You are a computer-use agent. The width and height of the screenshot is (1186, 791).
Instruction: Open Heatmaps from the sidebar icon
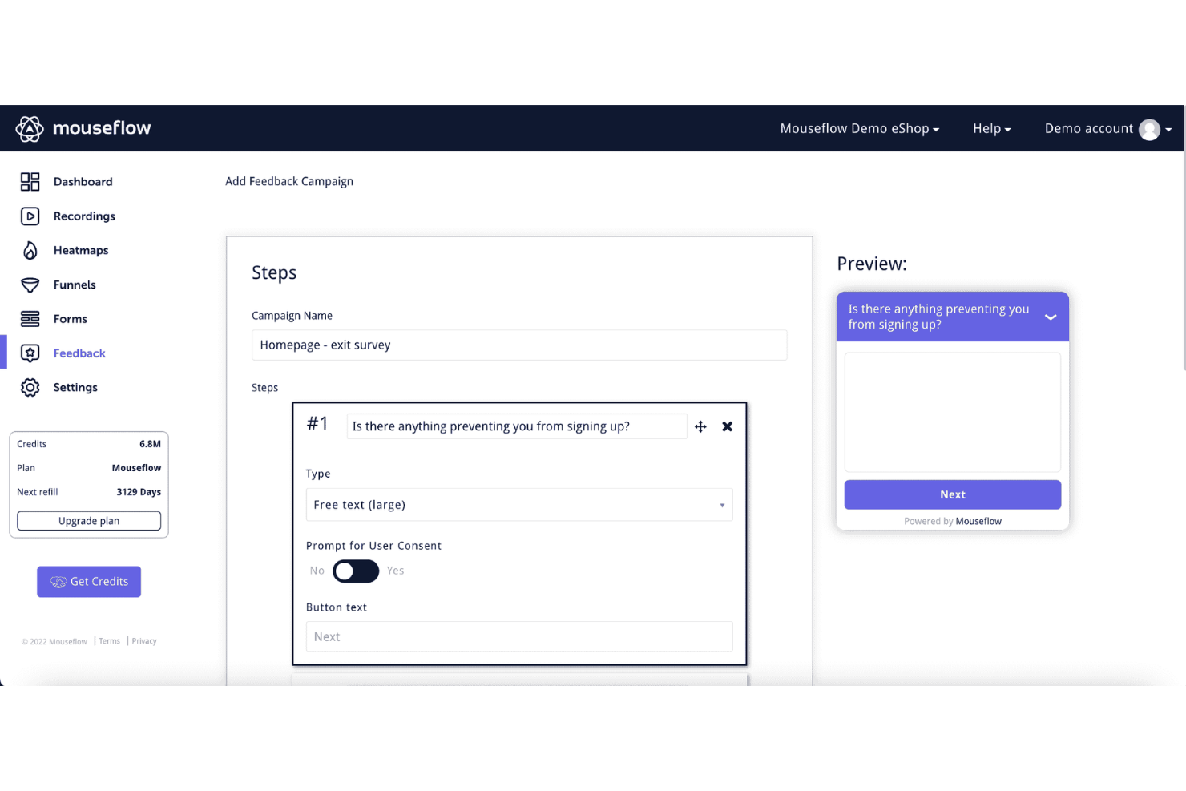(x=30, y=250)
